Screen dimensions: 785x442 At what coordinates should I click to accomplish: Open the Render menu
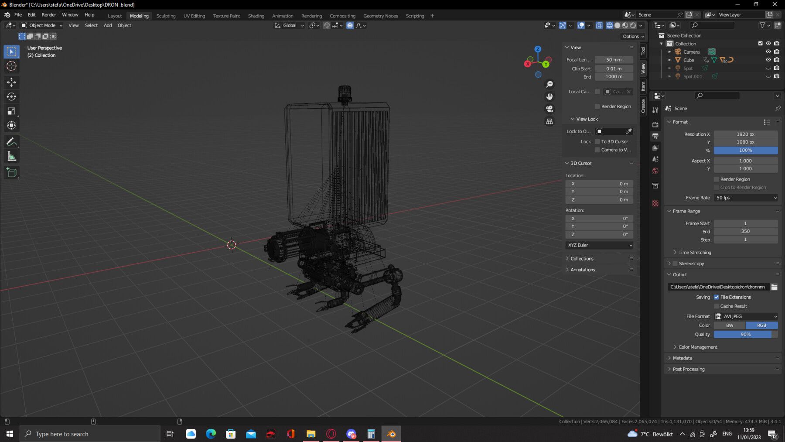click(49, 14)
